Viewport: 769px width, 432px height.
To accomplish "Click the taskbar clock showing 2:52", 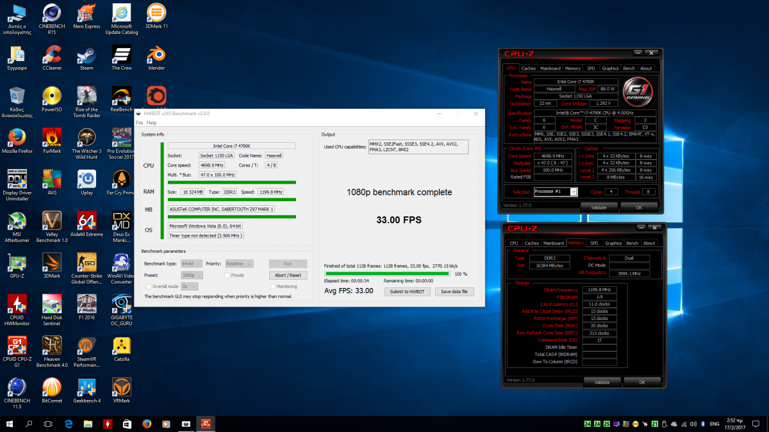I will coord(736,423).
